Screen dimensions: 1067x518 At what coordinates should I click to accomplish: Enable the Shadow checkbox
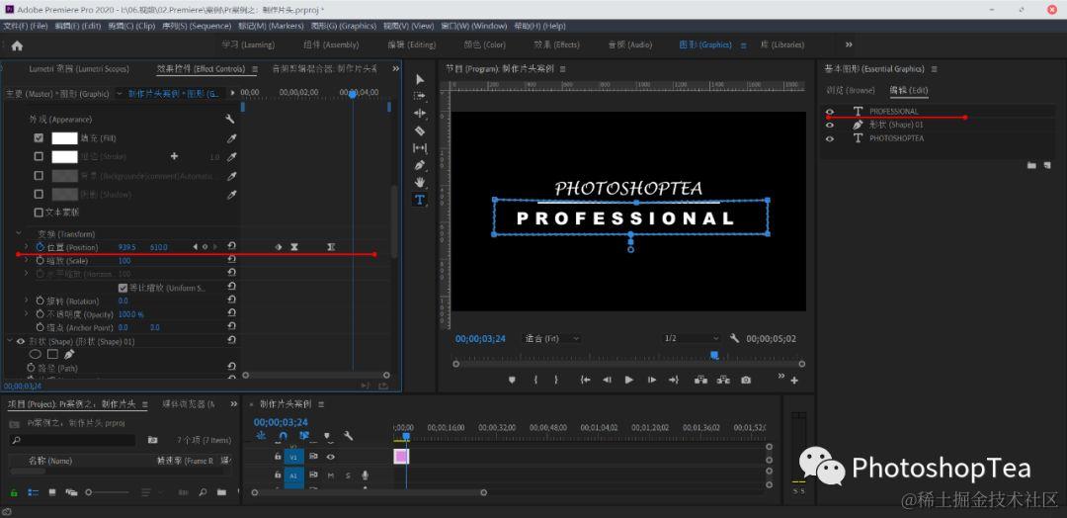pos(39,195)
